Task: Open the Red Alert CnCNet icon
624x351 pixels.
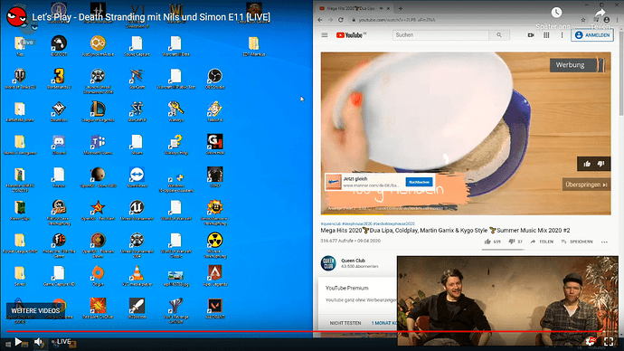Action: pos(98,306)
